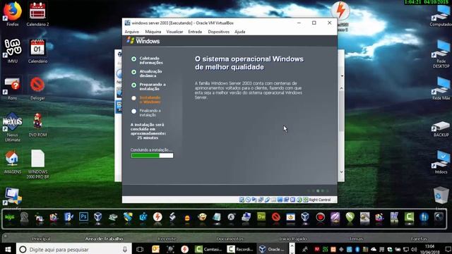The width and height of the screenshot is (452, 254).
Task: Click the scroll up arrow in background window
Action: [341, 88]
